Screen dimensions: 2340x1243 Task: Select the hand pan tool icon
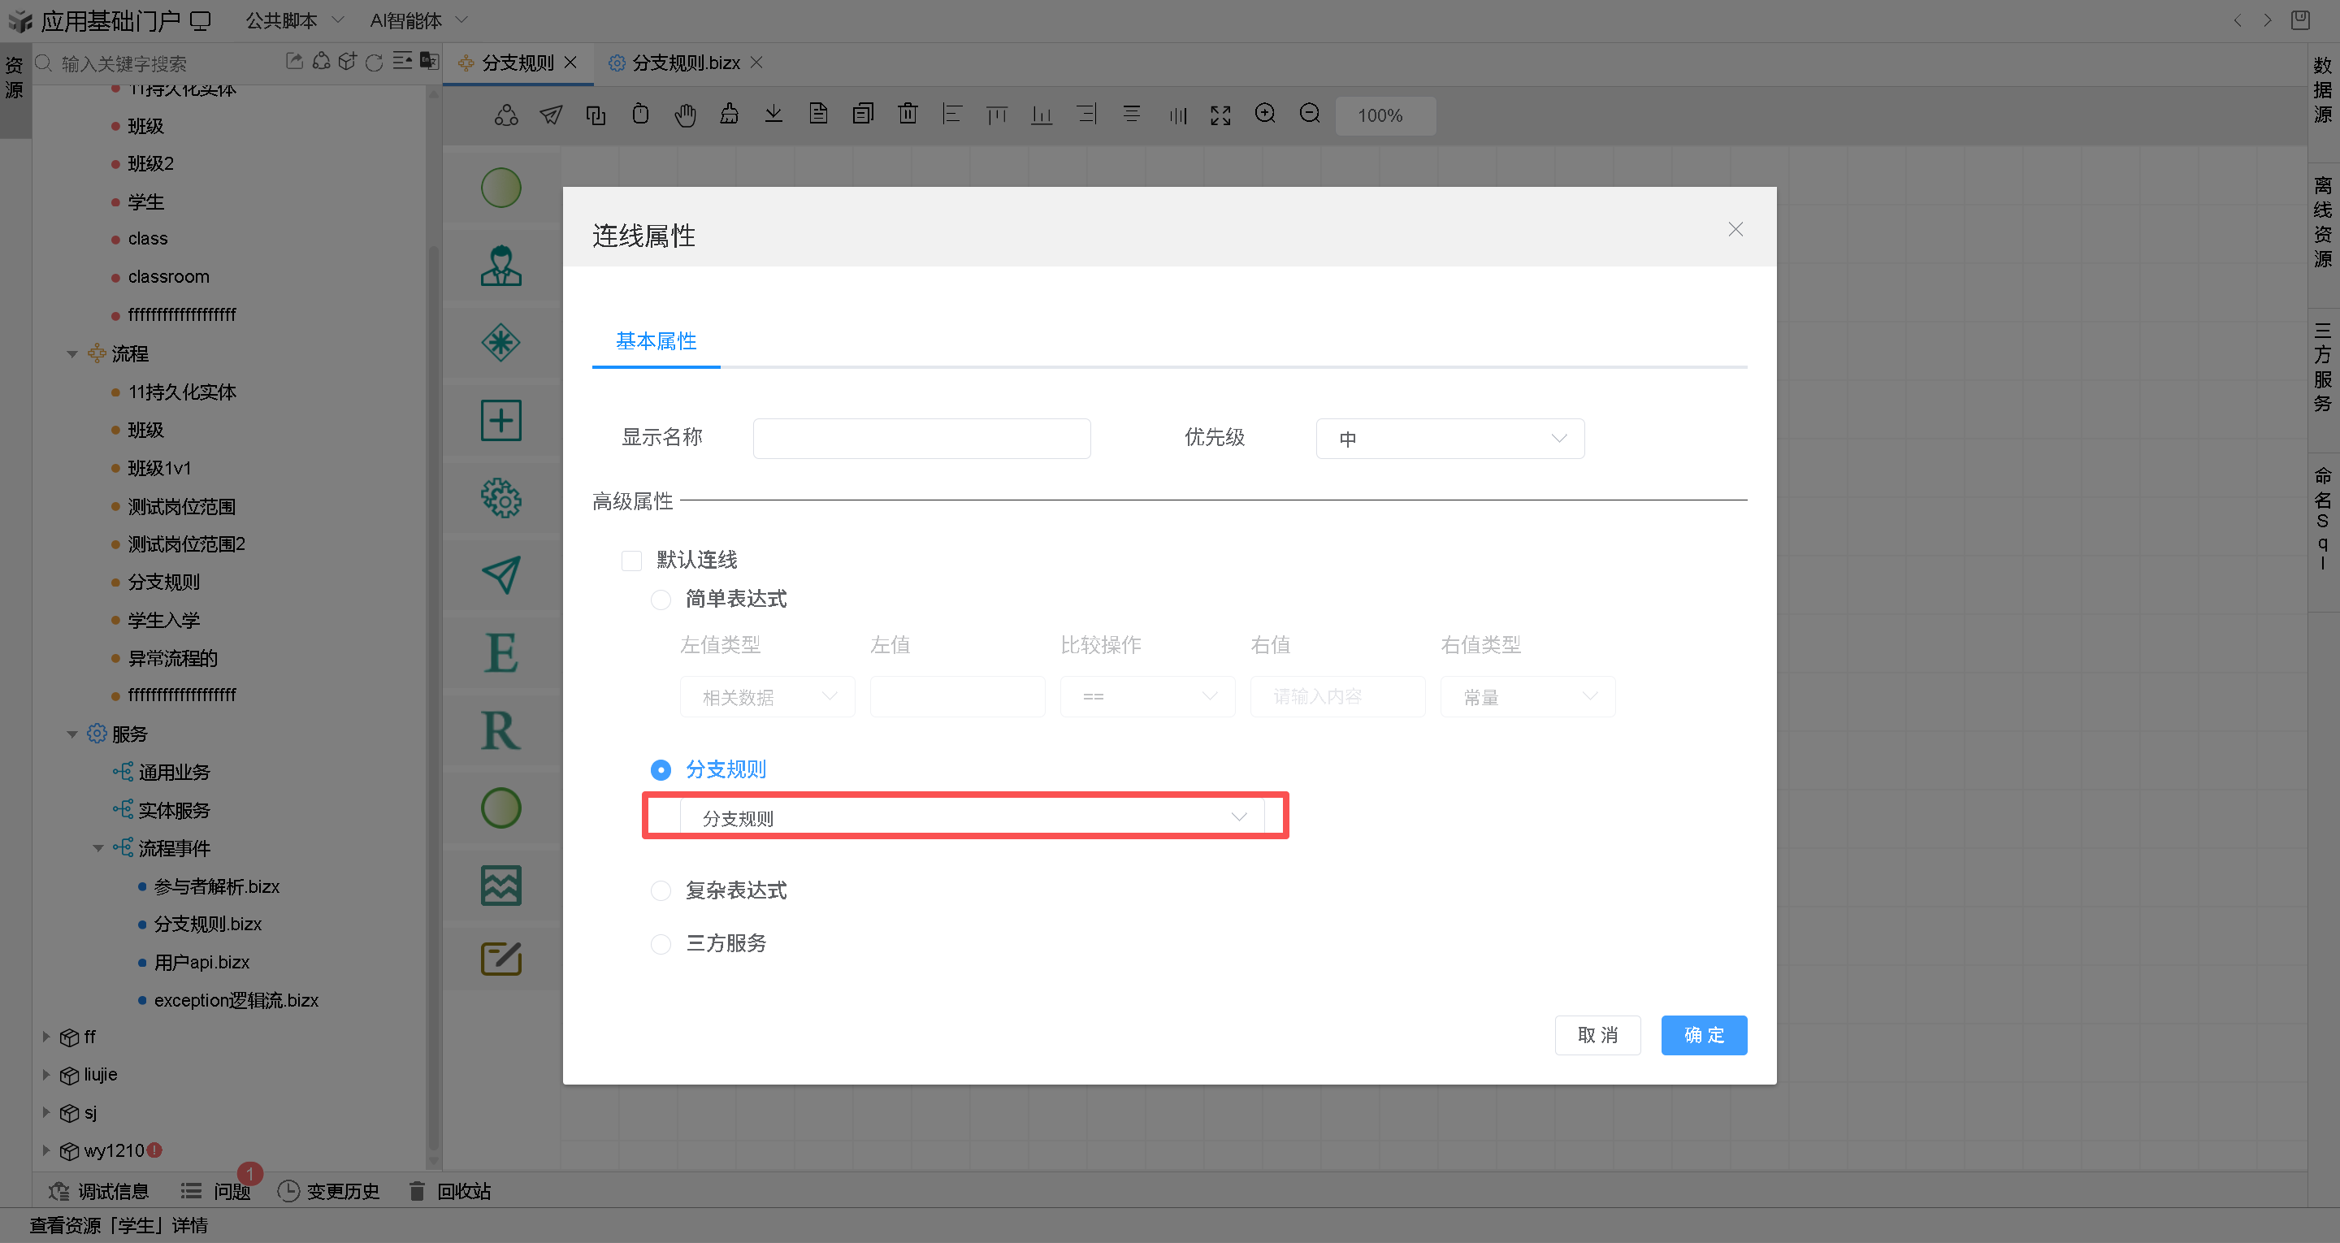tap(685, 115)
